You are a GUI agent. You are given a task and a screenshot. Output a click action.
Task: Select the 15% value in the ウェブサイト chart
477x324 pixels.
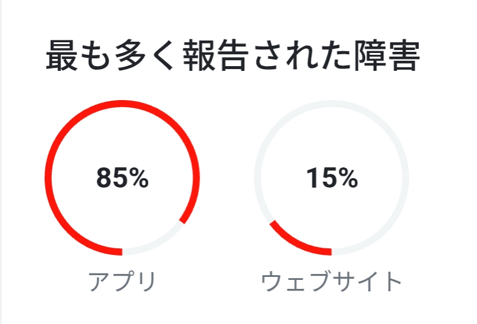[332, 178]
